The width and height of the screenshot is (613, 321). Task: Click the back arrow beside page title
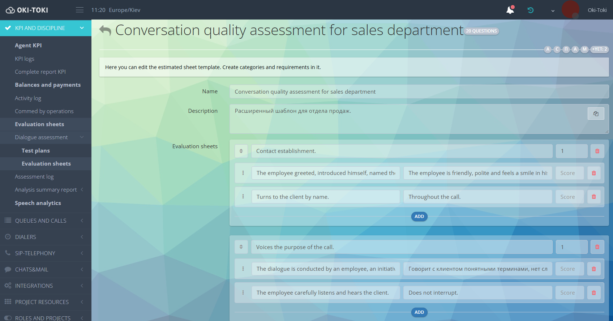click(x=105, y=30)
